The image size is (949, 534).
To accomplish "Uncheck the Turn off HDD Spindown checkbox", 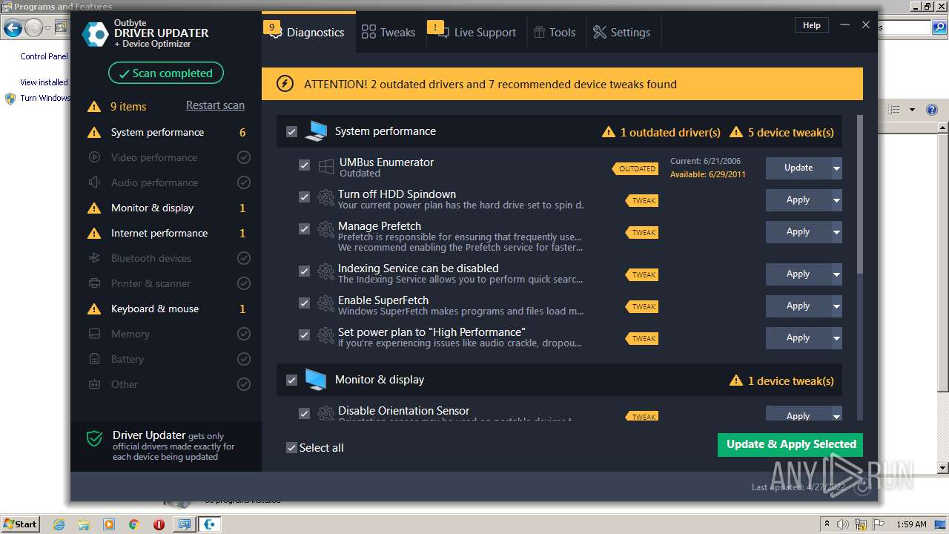I will coord(304,197).
